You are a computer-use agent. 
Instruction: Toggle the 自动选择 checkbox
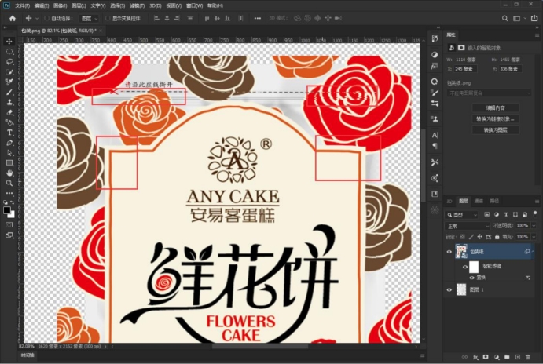(x=46, y=18)
